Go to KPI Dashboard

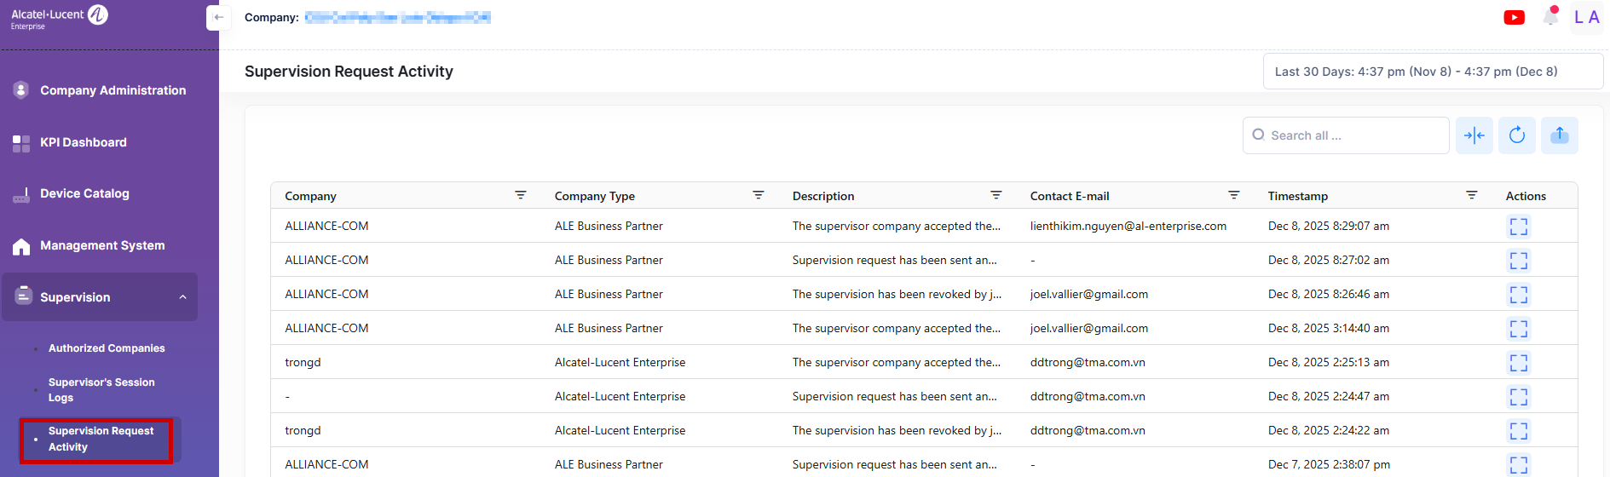(x=84, y=142)
